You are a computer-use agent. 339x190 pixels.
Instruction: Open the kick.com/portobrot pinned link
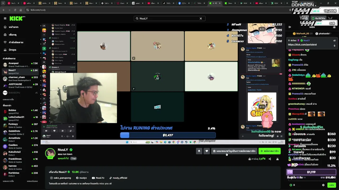point(302,45)
